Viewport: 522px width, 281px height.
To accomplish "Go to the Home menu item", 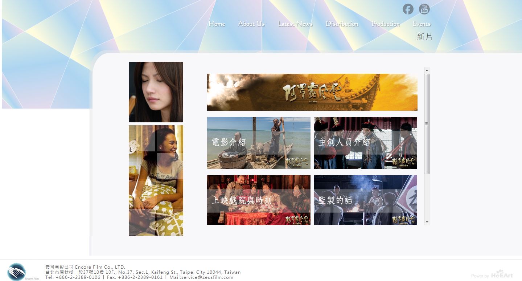I will pyautogui.click(x=217, y=24).
